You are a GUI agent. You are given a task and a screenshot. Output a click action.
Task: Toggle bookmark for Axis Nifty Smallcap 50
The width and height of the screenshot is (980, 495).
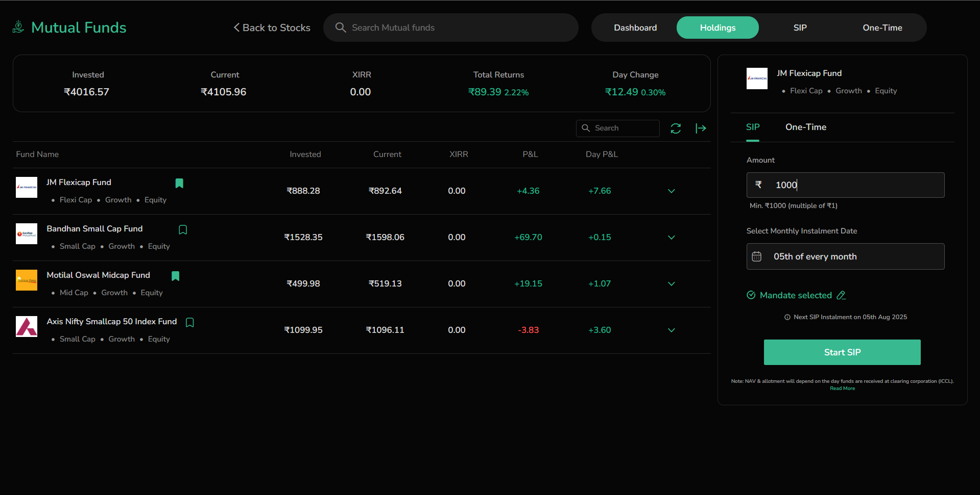(190, 322)
